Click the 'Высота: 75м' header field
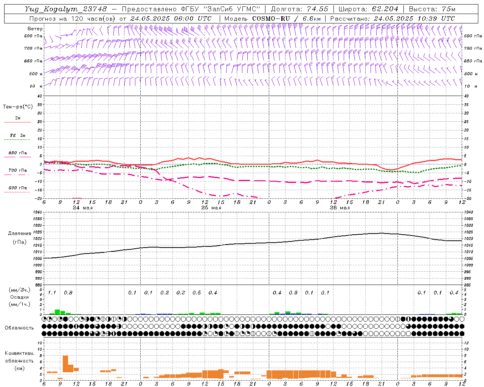484x387 pixels. [432, 9]
